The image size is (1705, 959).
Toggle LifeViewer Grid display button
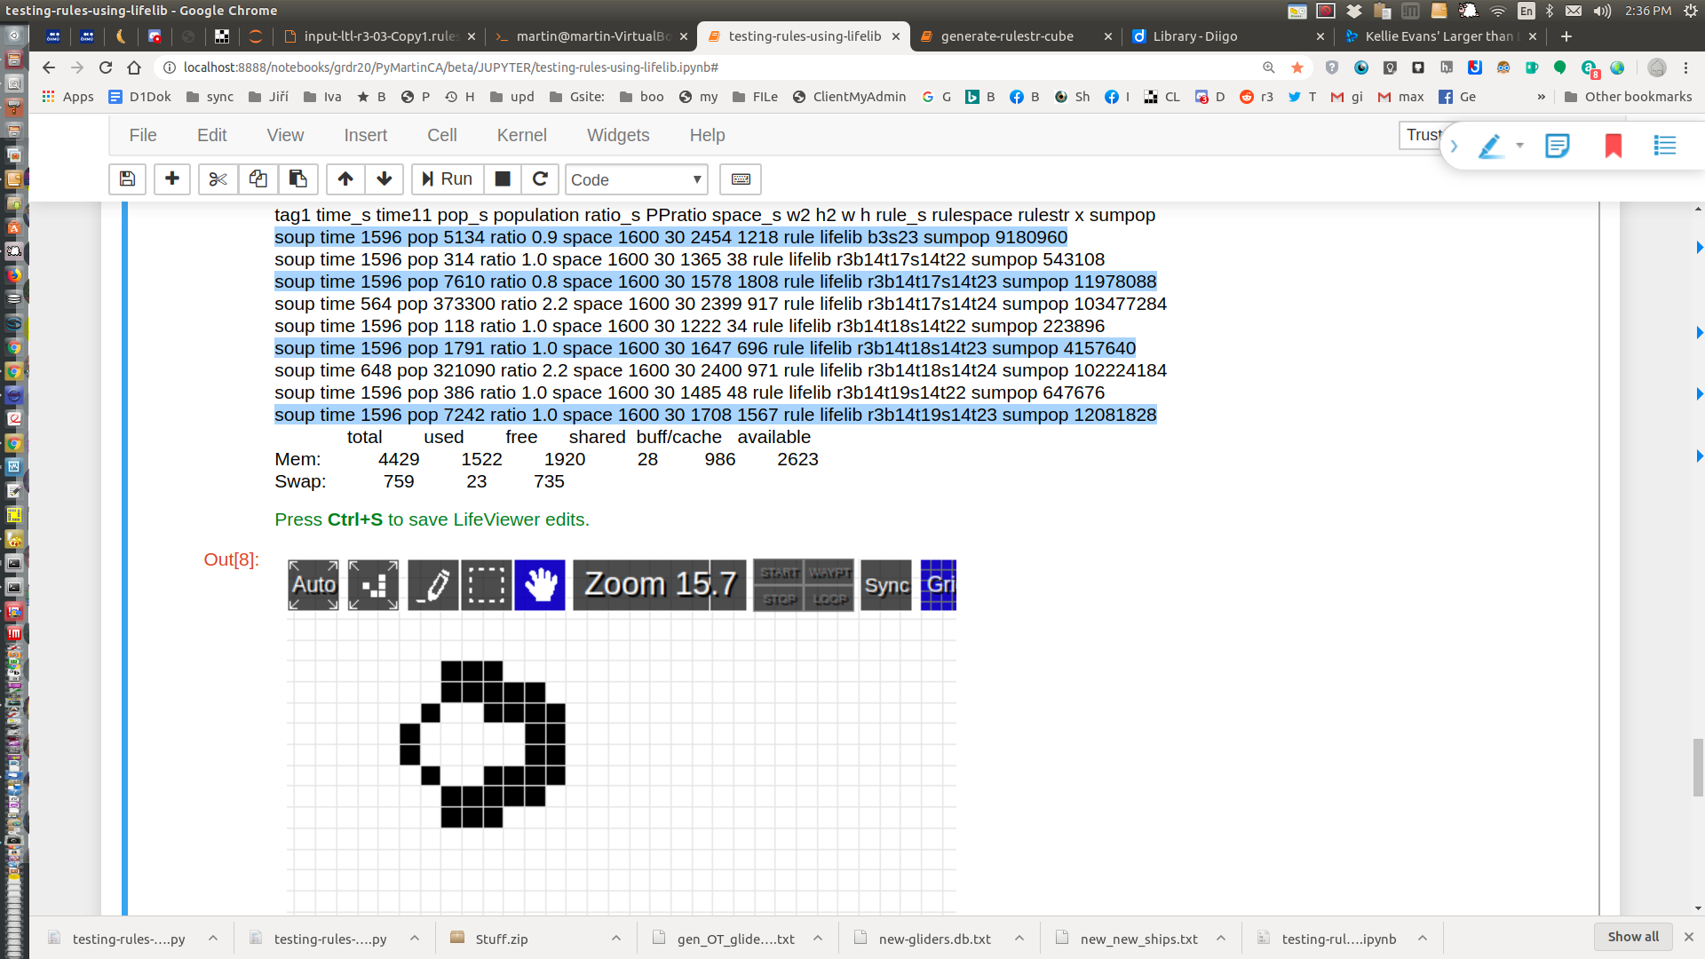939,585
